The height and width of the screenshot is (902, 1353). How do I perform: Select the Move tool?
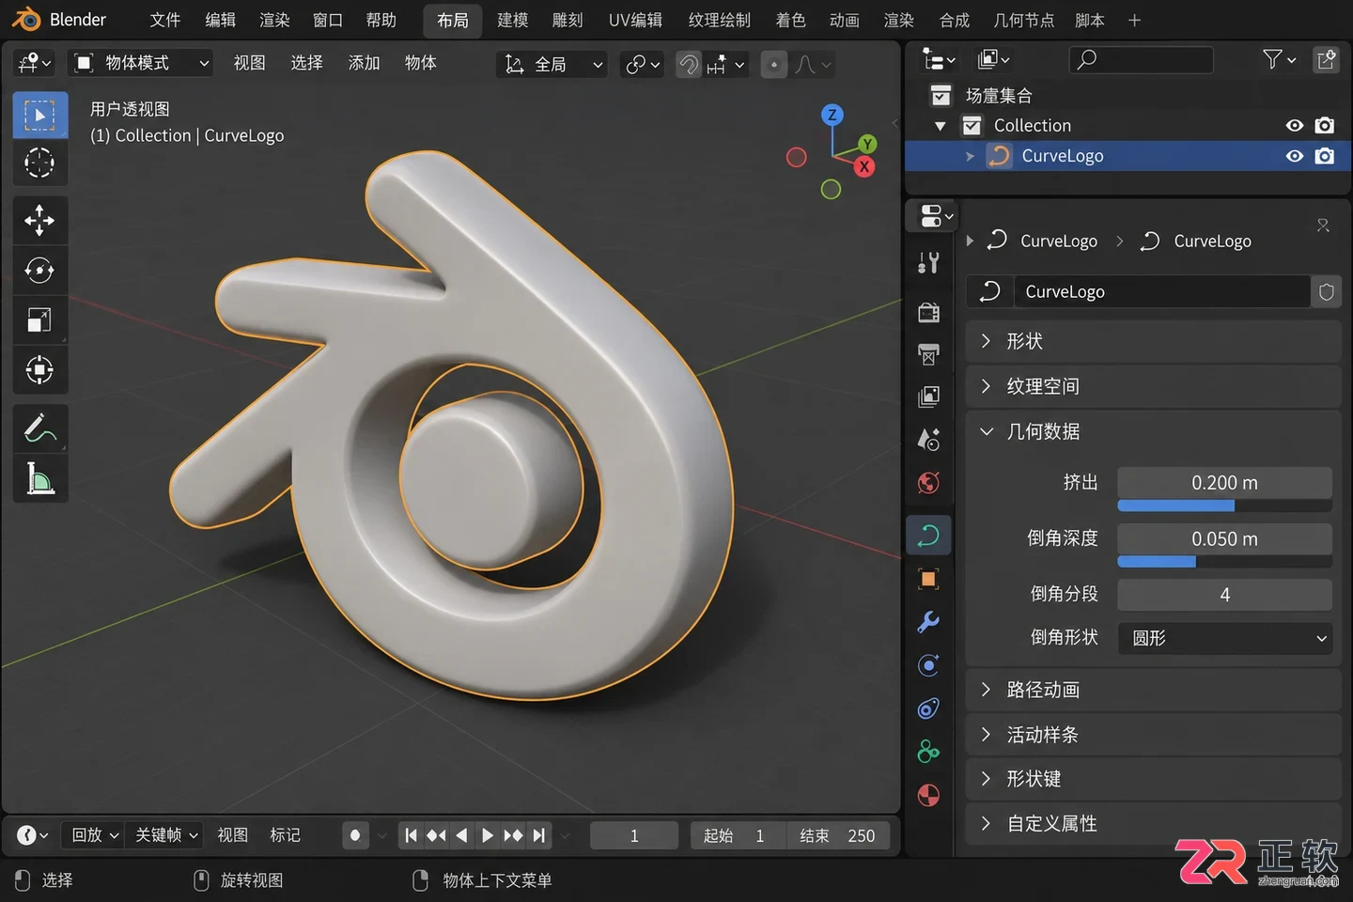(39, 221)
